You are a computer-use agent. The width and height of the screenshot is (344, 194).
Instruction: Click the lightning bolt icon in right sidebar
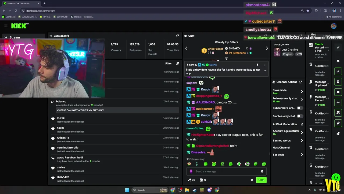tap(338, 71)
